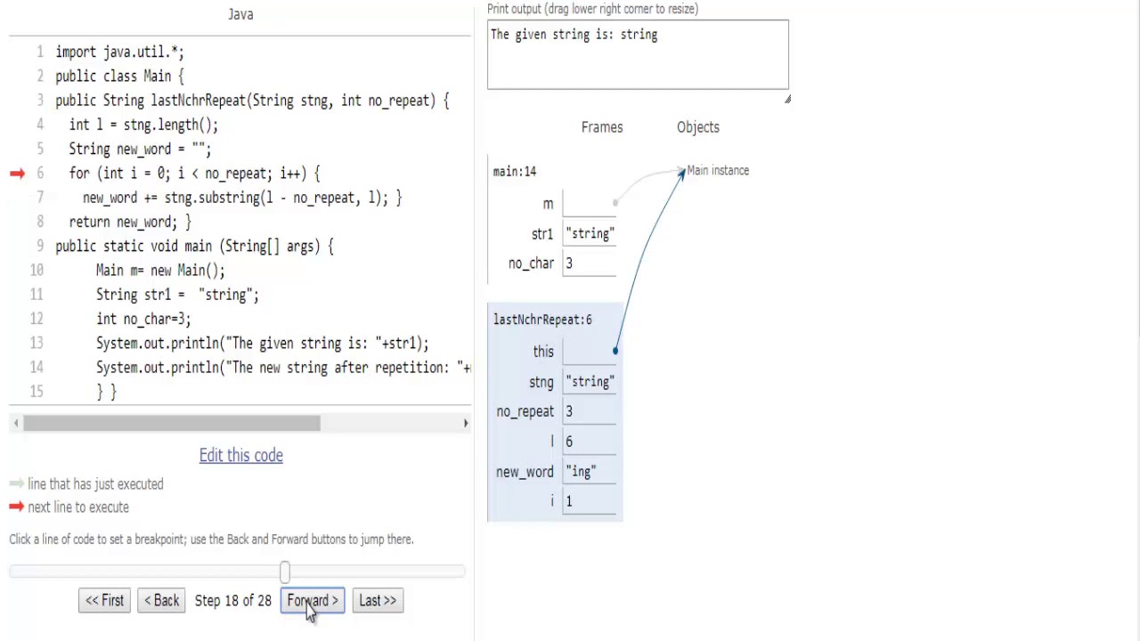Click line 13 println given string
Viewport: 1140px width, 641px height.
coord(262,344)
